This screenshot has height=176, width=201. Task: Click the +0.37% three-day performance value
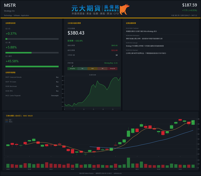[11, 33]
